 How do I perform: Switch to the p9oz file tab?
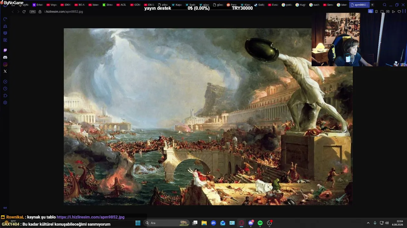click(163, 5)
